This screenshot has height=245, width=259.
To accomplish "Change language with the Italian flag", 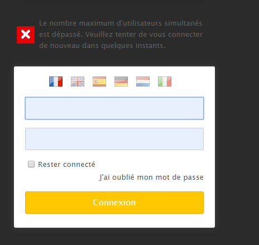I will 165,81.
